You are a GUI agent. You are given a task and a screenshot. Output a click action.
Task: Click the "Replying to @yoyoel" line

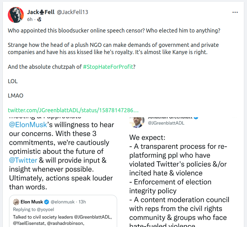pyautogui.click(x=29, y=209)
